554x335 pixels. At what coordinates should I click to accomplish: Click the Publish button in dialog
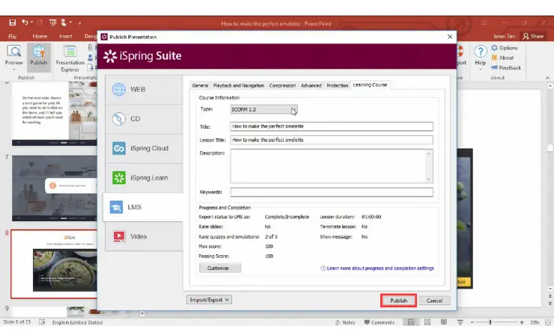click(x=398, y=301)
